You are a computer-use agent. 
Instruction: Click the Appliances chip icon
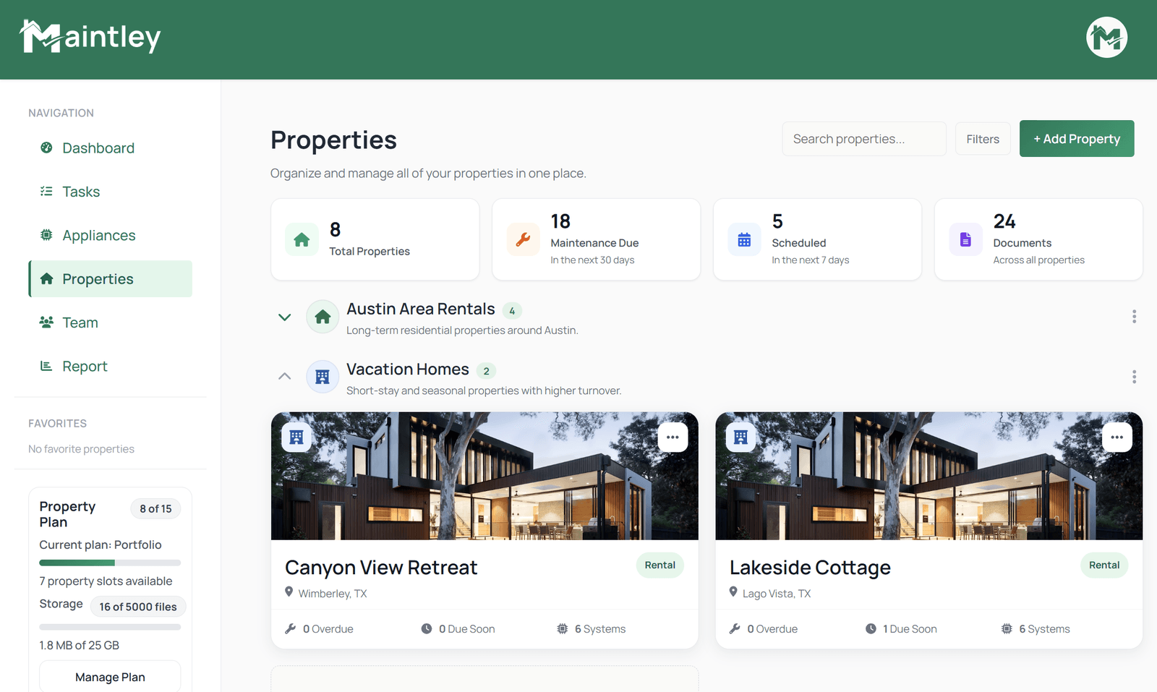point(46,235)
